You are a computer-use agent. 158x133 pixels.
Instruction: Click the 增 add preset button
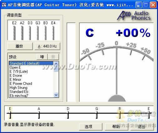42,57
